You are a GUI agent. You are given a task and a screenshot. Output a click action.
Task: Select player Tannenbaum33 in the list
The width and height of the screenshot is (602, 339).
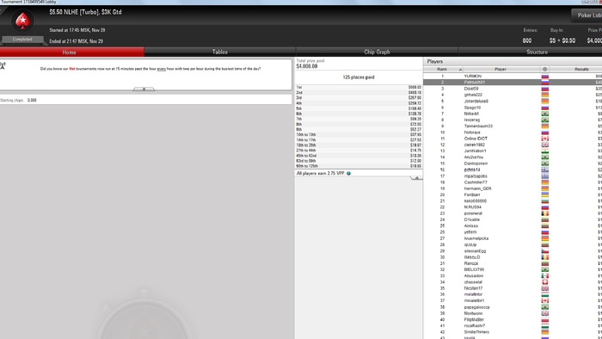[x=478, y=126]
